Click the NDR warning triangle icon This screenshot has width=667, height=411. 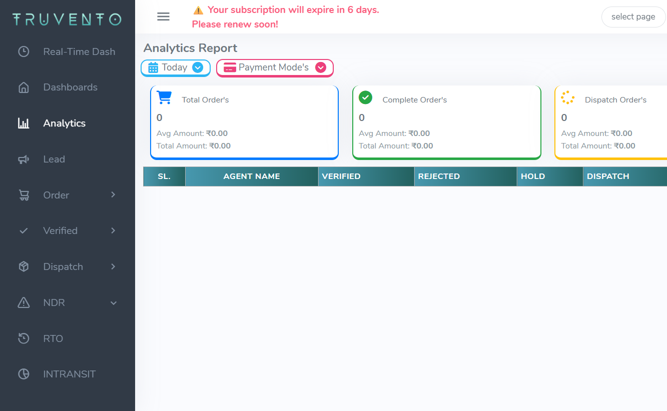(24, 302)
